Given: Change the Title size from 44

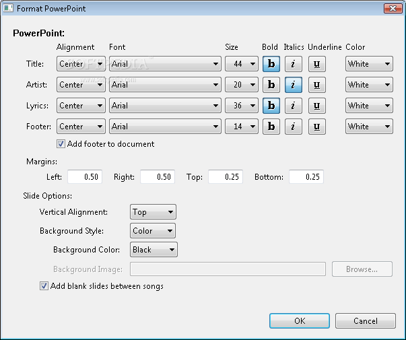Looking at the screenshot, I should click(242, 64).
